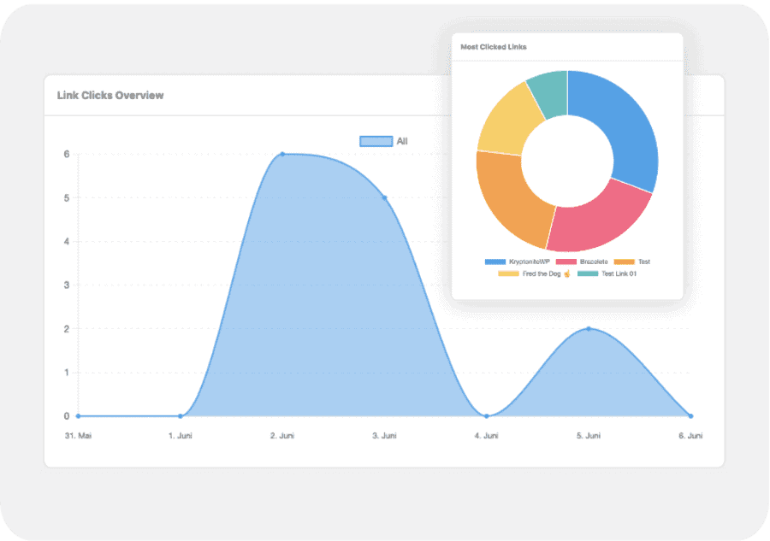Click the '2. Juni' x-axis label
The width and height of the screenshot is (770, 541).
(282, 436)
